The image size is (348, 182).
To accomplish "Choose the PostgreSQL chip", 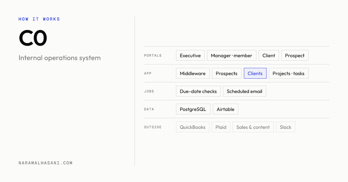I will coord(193,109).
